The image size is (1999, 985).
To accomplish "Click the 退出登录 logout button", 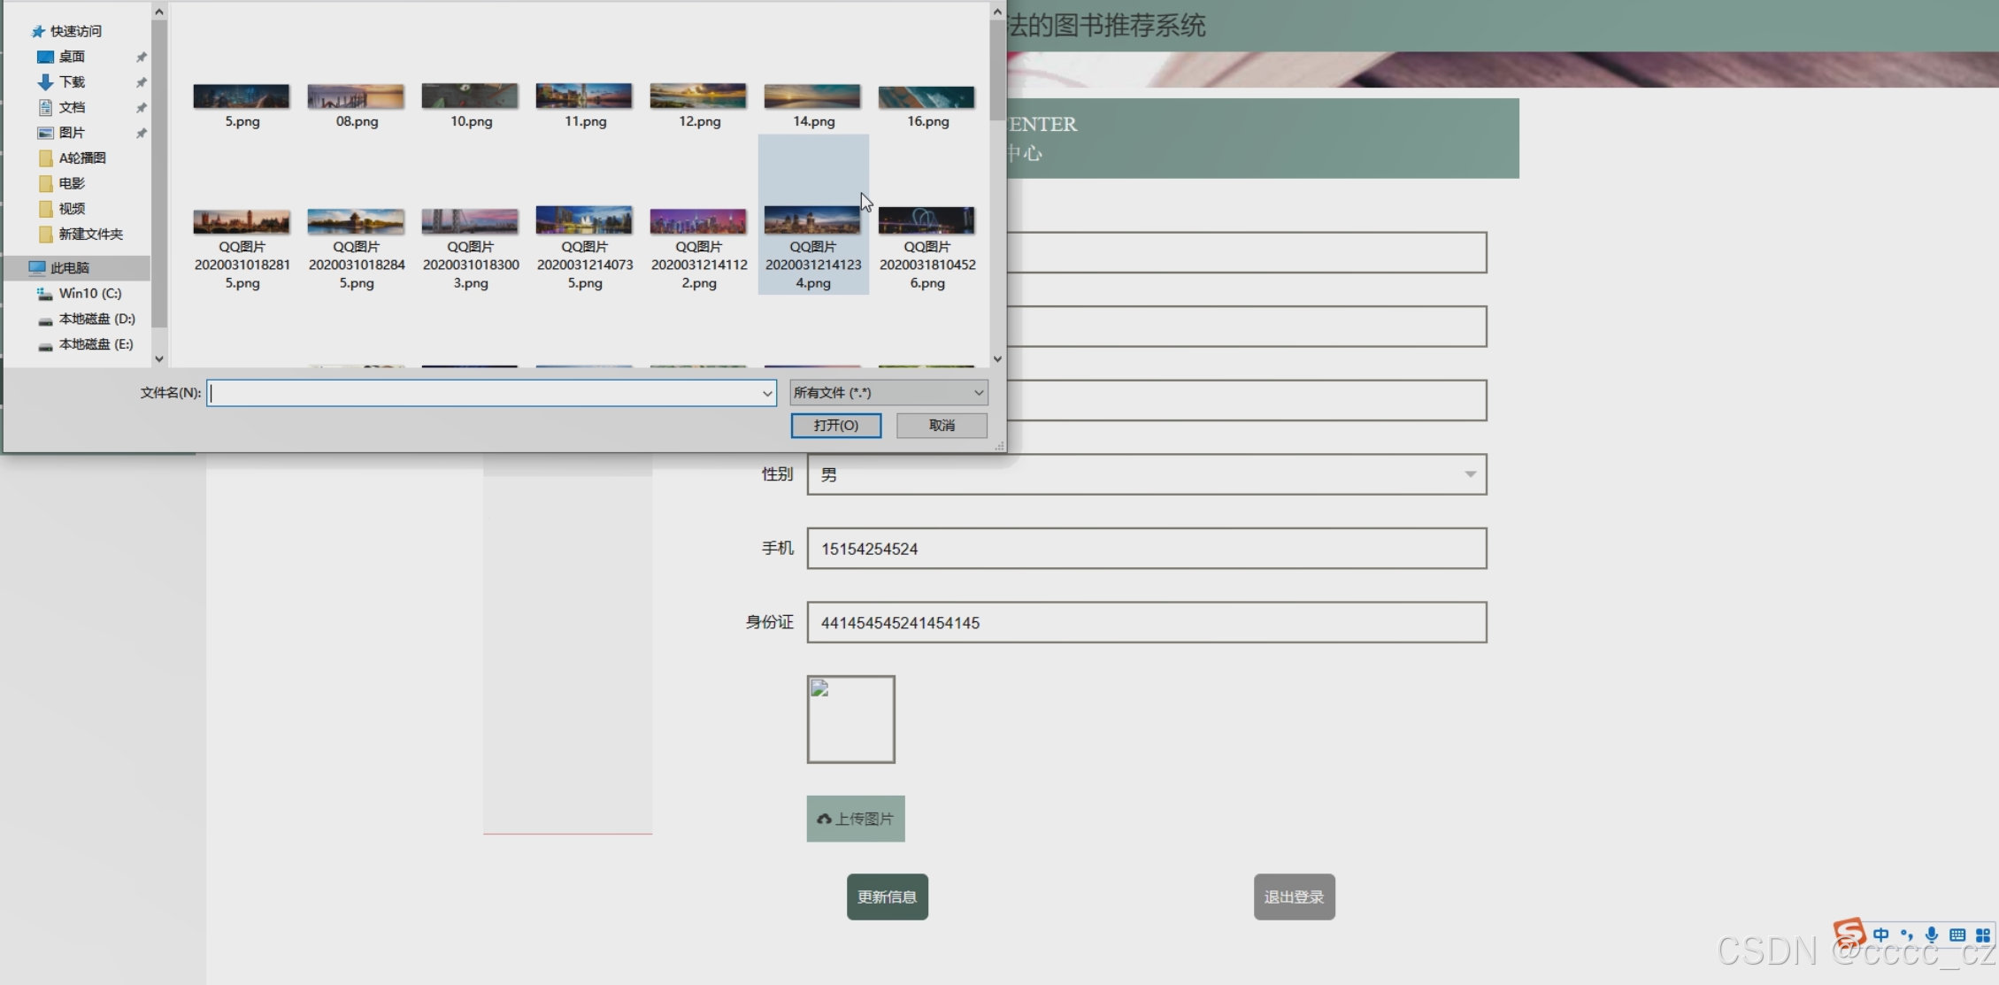I will click(x=1294, y=897).
